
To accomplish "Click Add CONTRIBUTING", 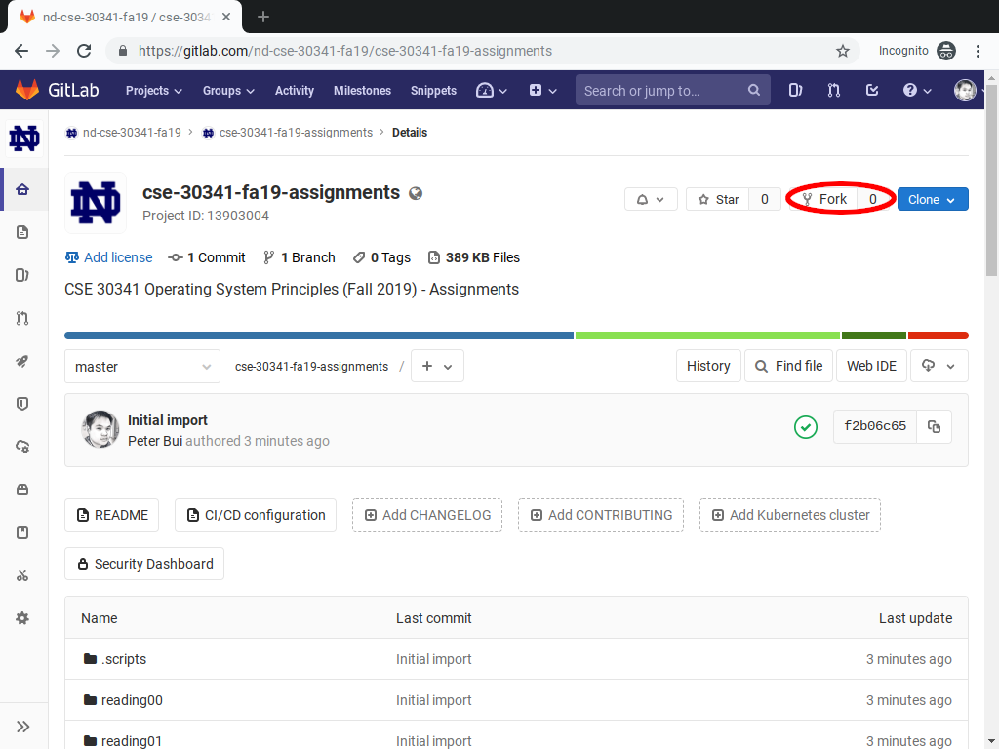I will (x=601, y=515).
